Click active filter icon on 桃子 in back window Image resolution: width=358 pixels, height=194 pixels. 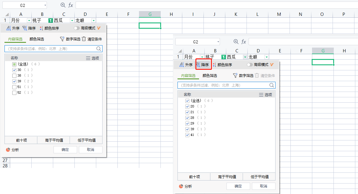(51, 21)
